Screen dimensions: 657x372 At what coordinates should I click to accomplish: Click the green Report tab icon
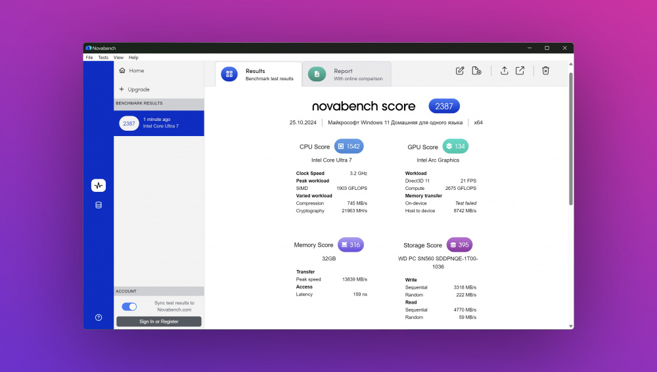tap(317, 74)
